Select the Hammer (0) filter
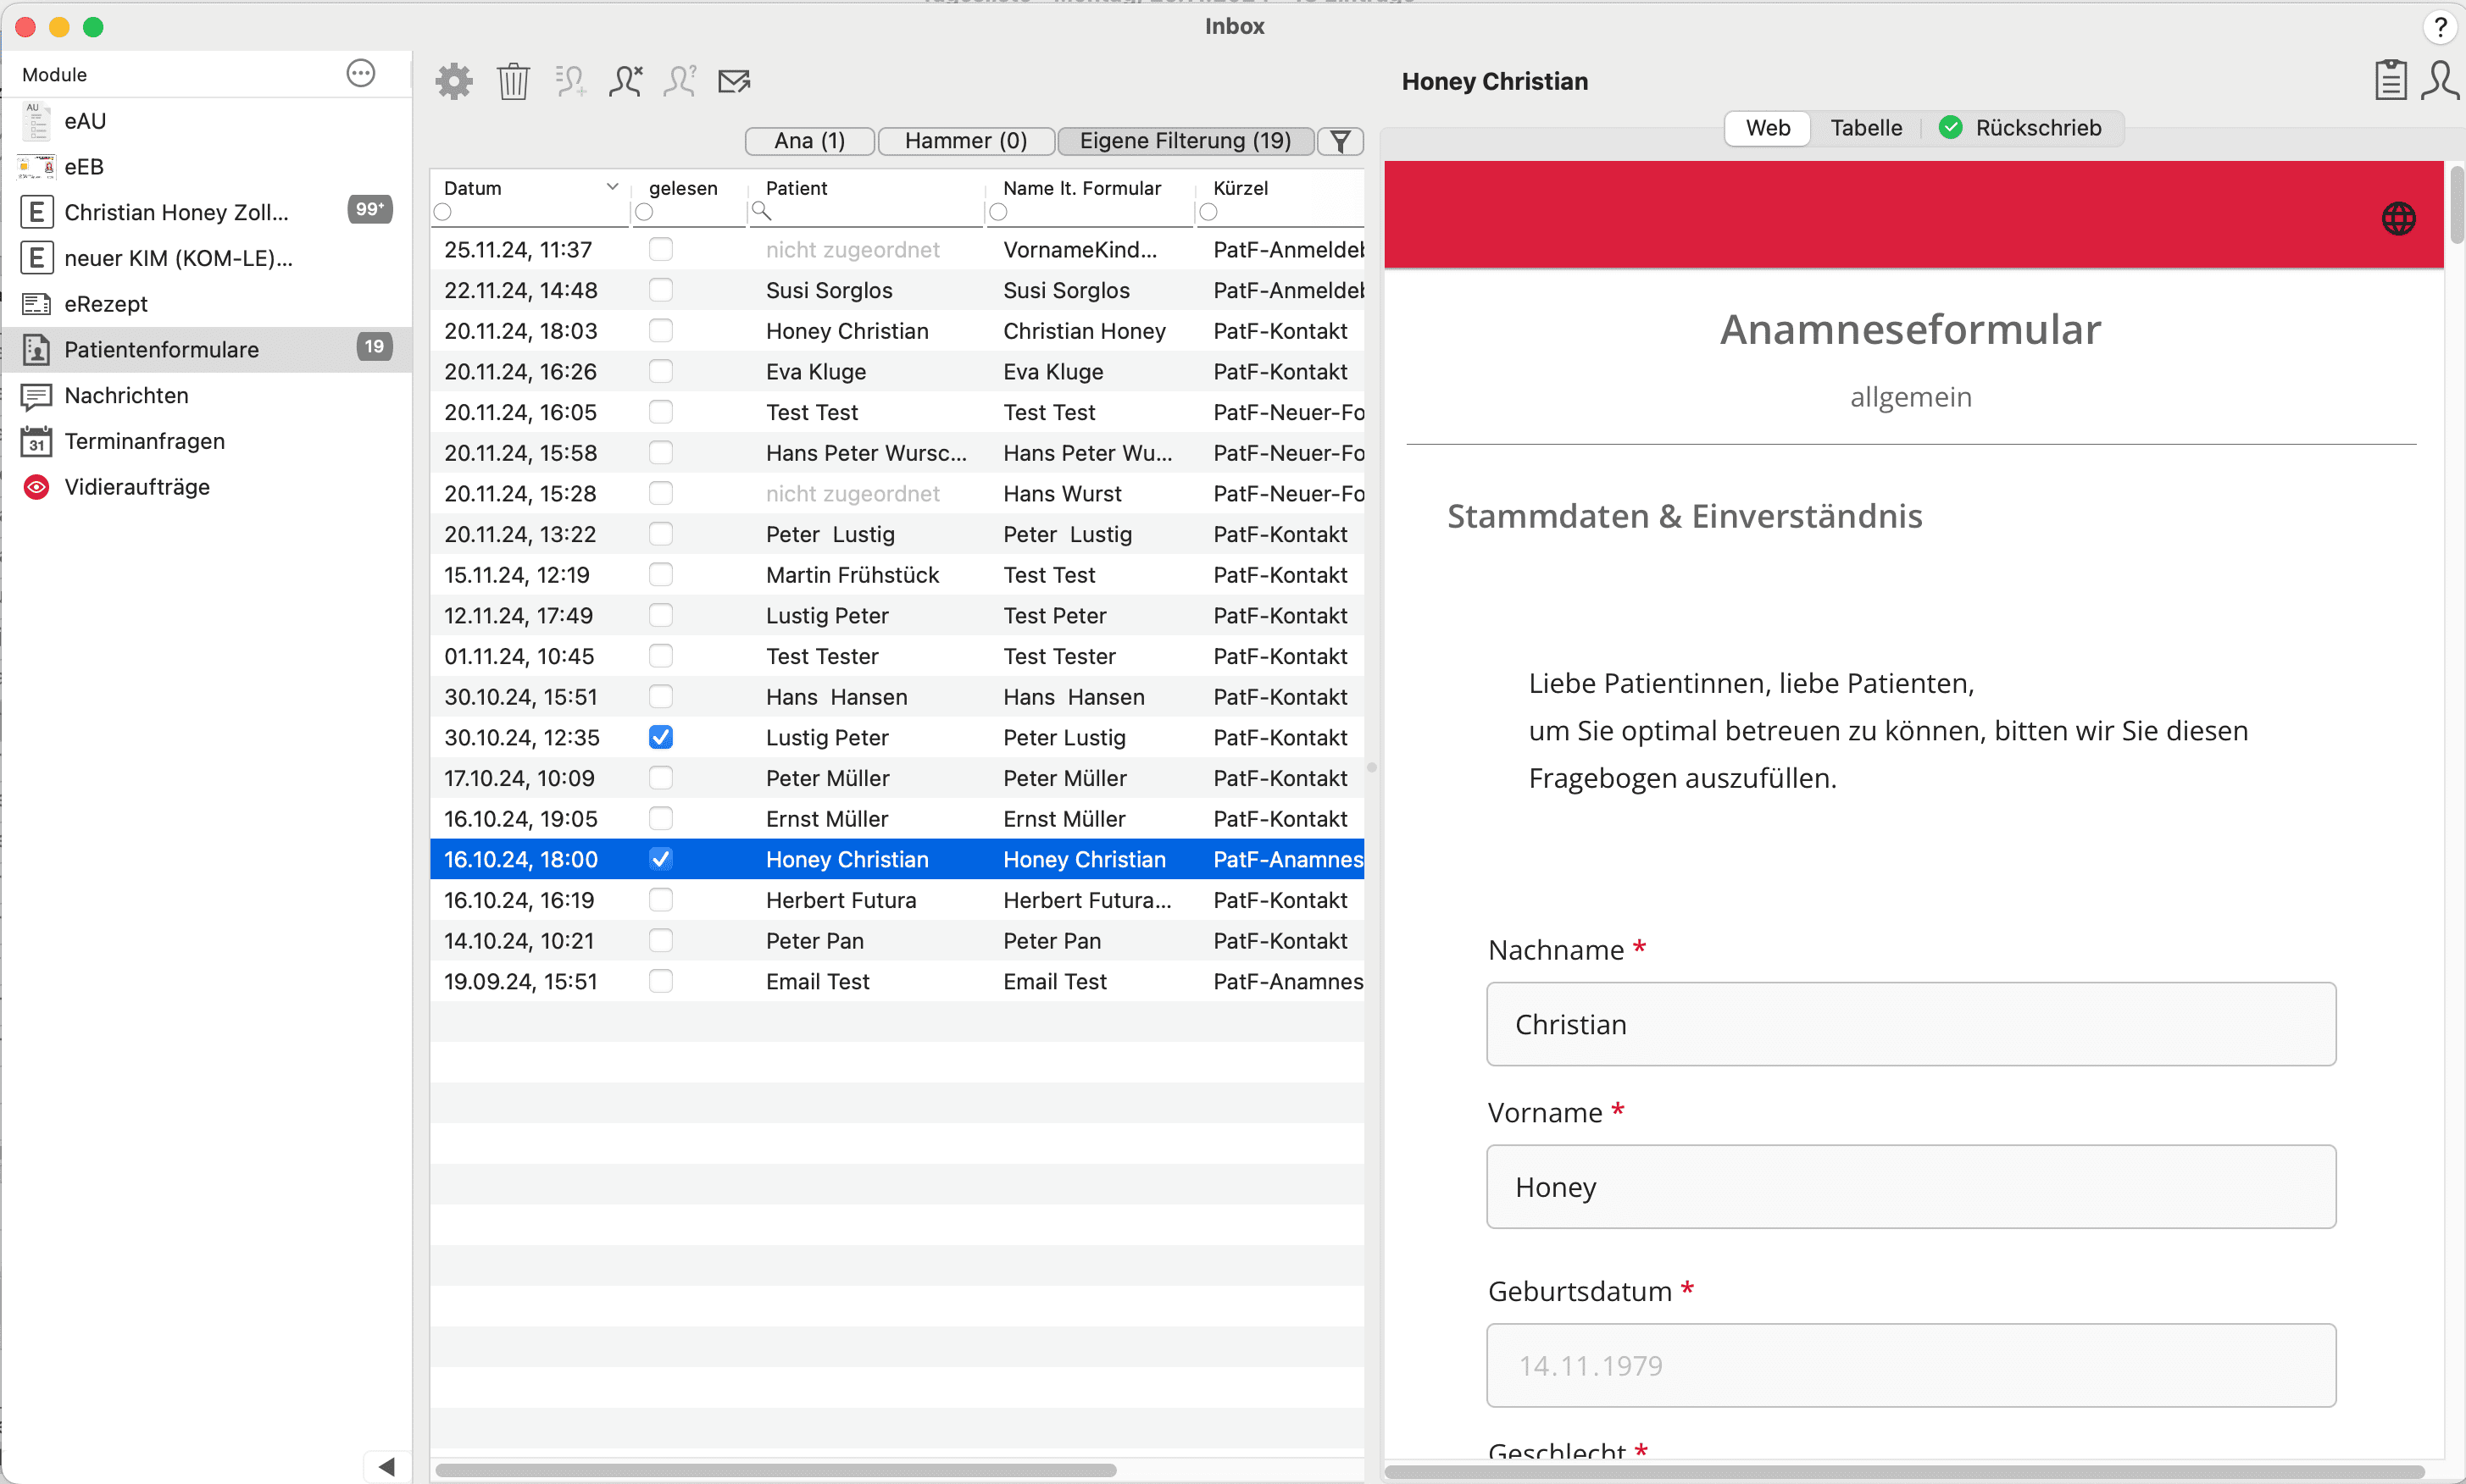The width and height of the screenshot is (2466, 1484). (x=965, y=141)
